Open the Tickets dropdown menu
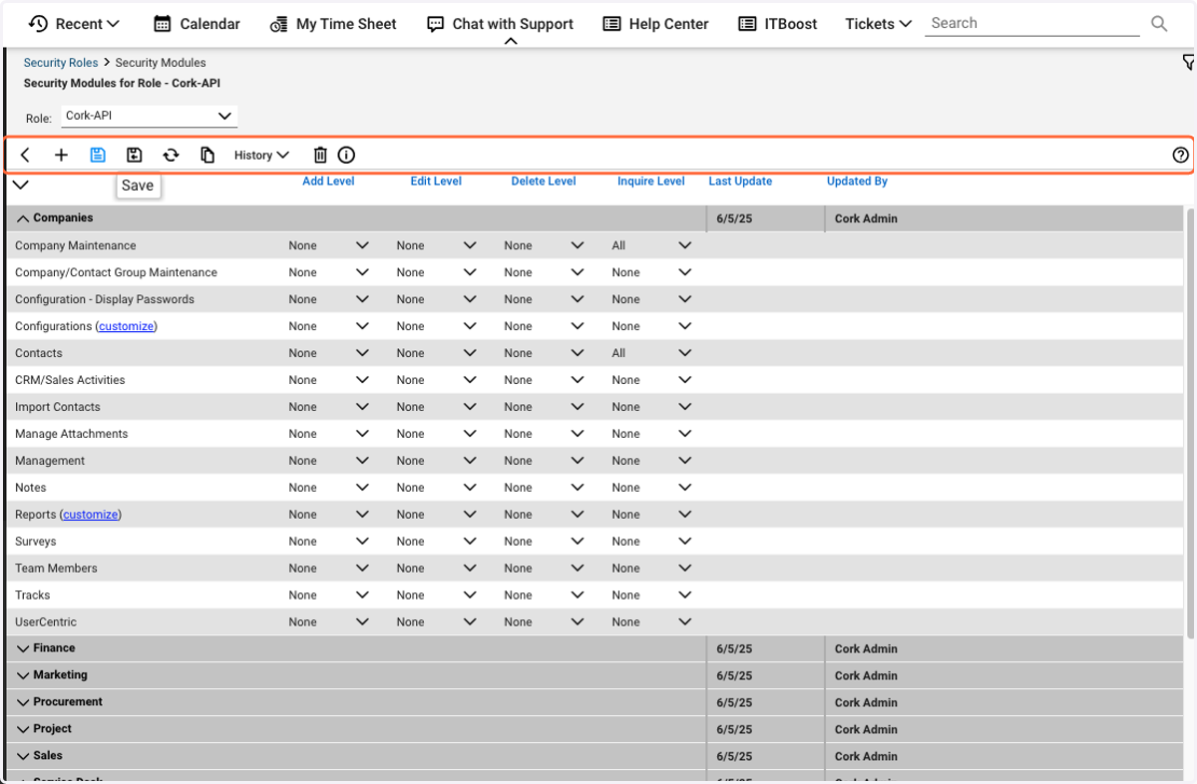The width and height of the screenshot is (1197, 784). coord(878,24)
